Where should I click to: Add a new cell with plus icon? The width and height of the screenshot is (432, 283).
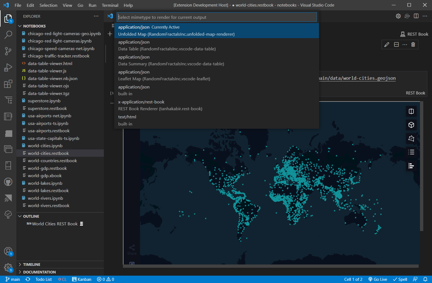click(x=110, y=34)
